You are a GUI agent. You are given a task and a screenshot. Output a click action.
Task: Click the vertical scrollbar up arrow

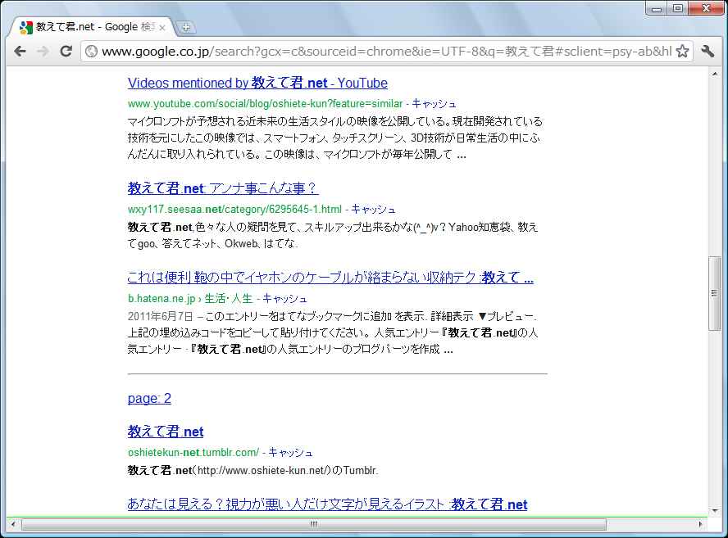click(714, 75)
